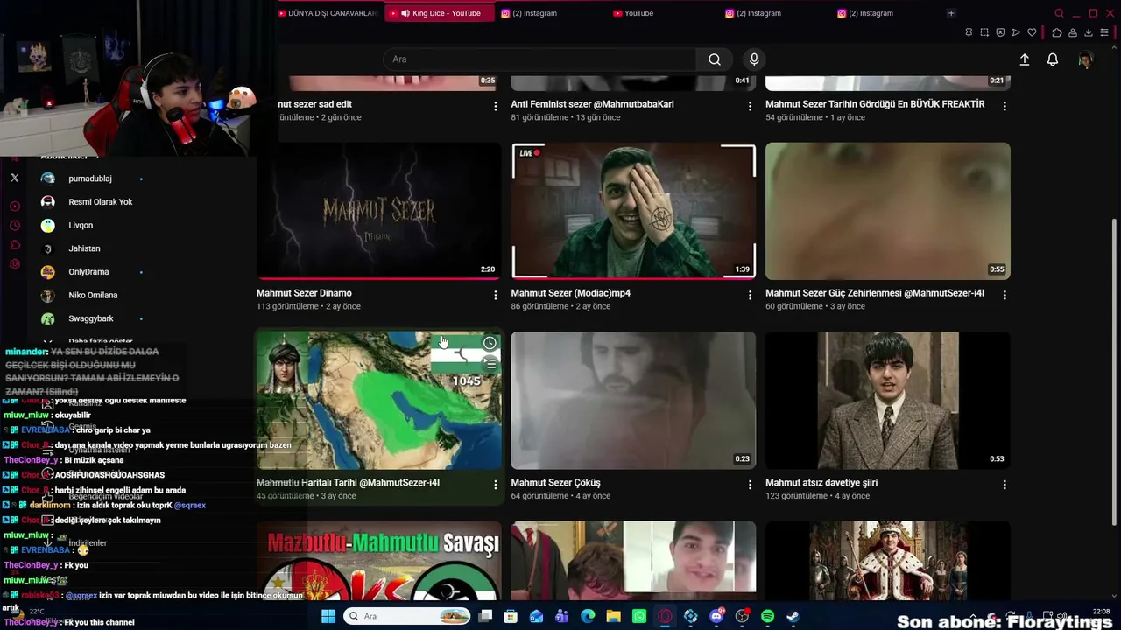Open options menu for mut sezer sad edit
Screen dimensions: 1121x630
[x=495, y=106]
